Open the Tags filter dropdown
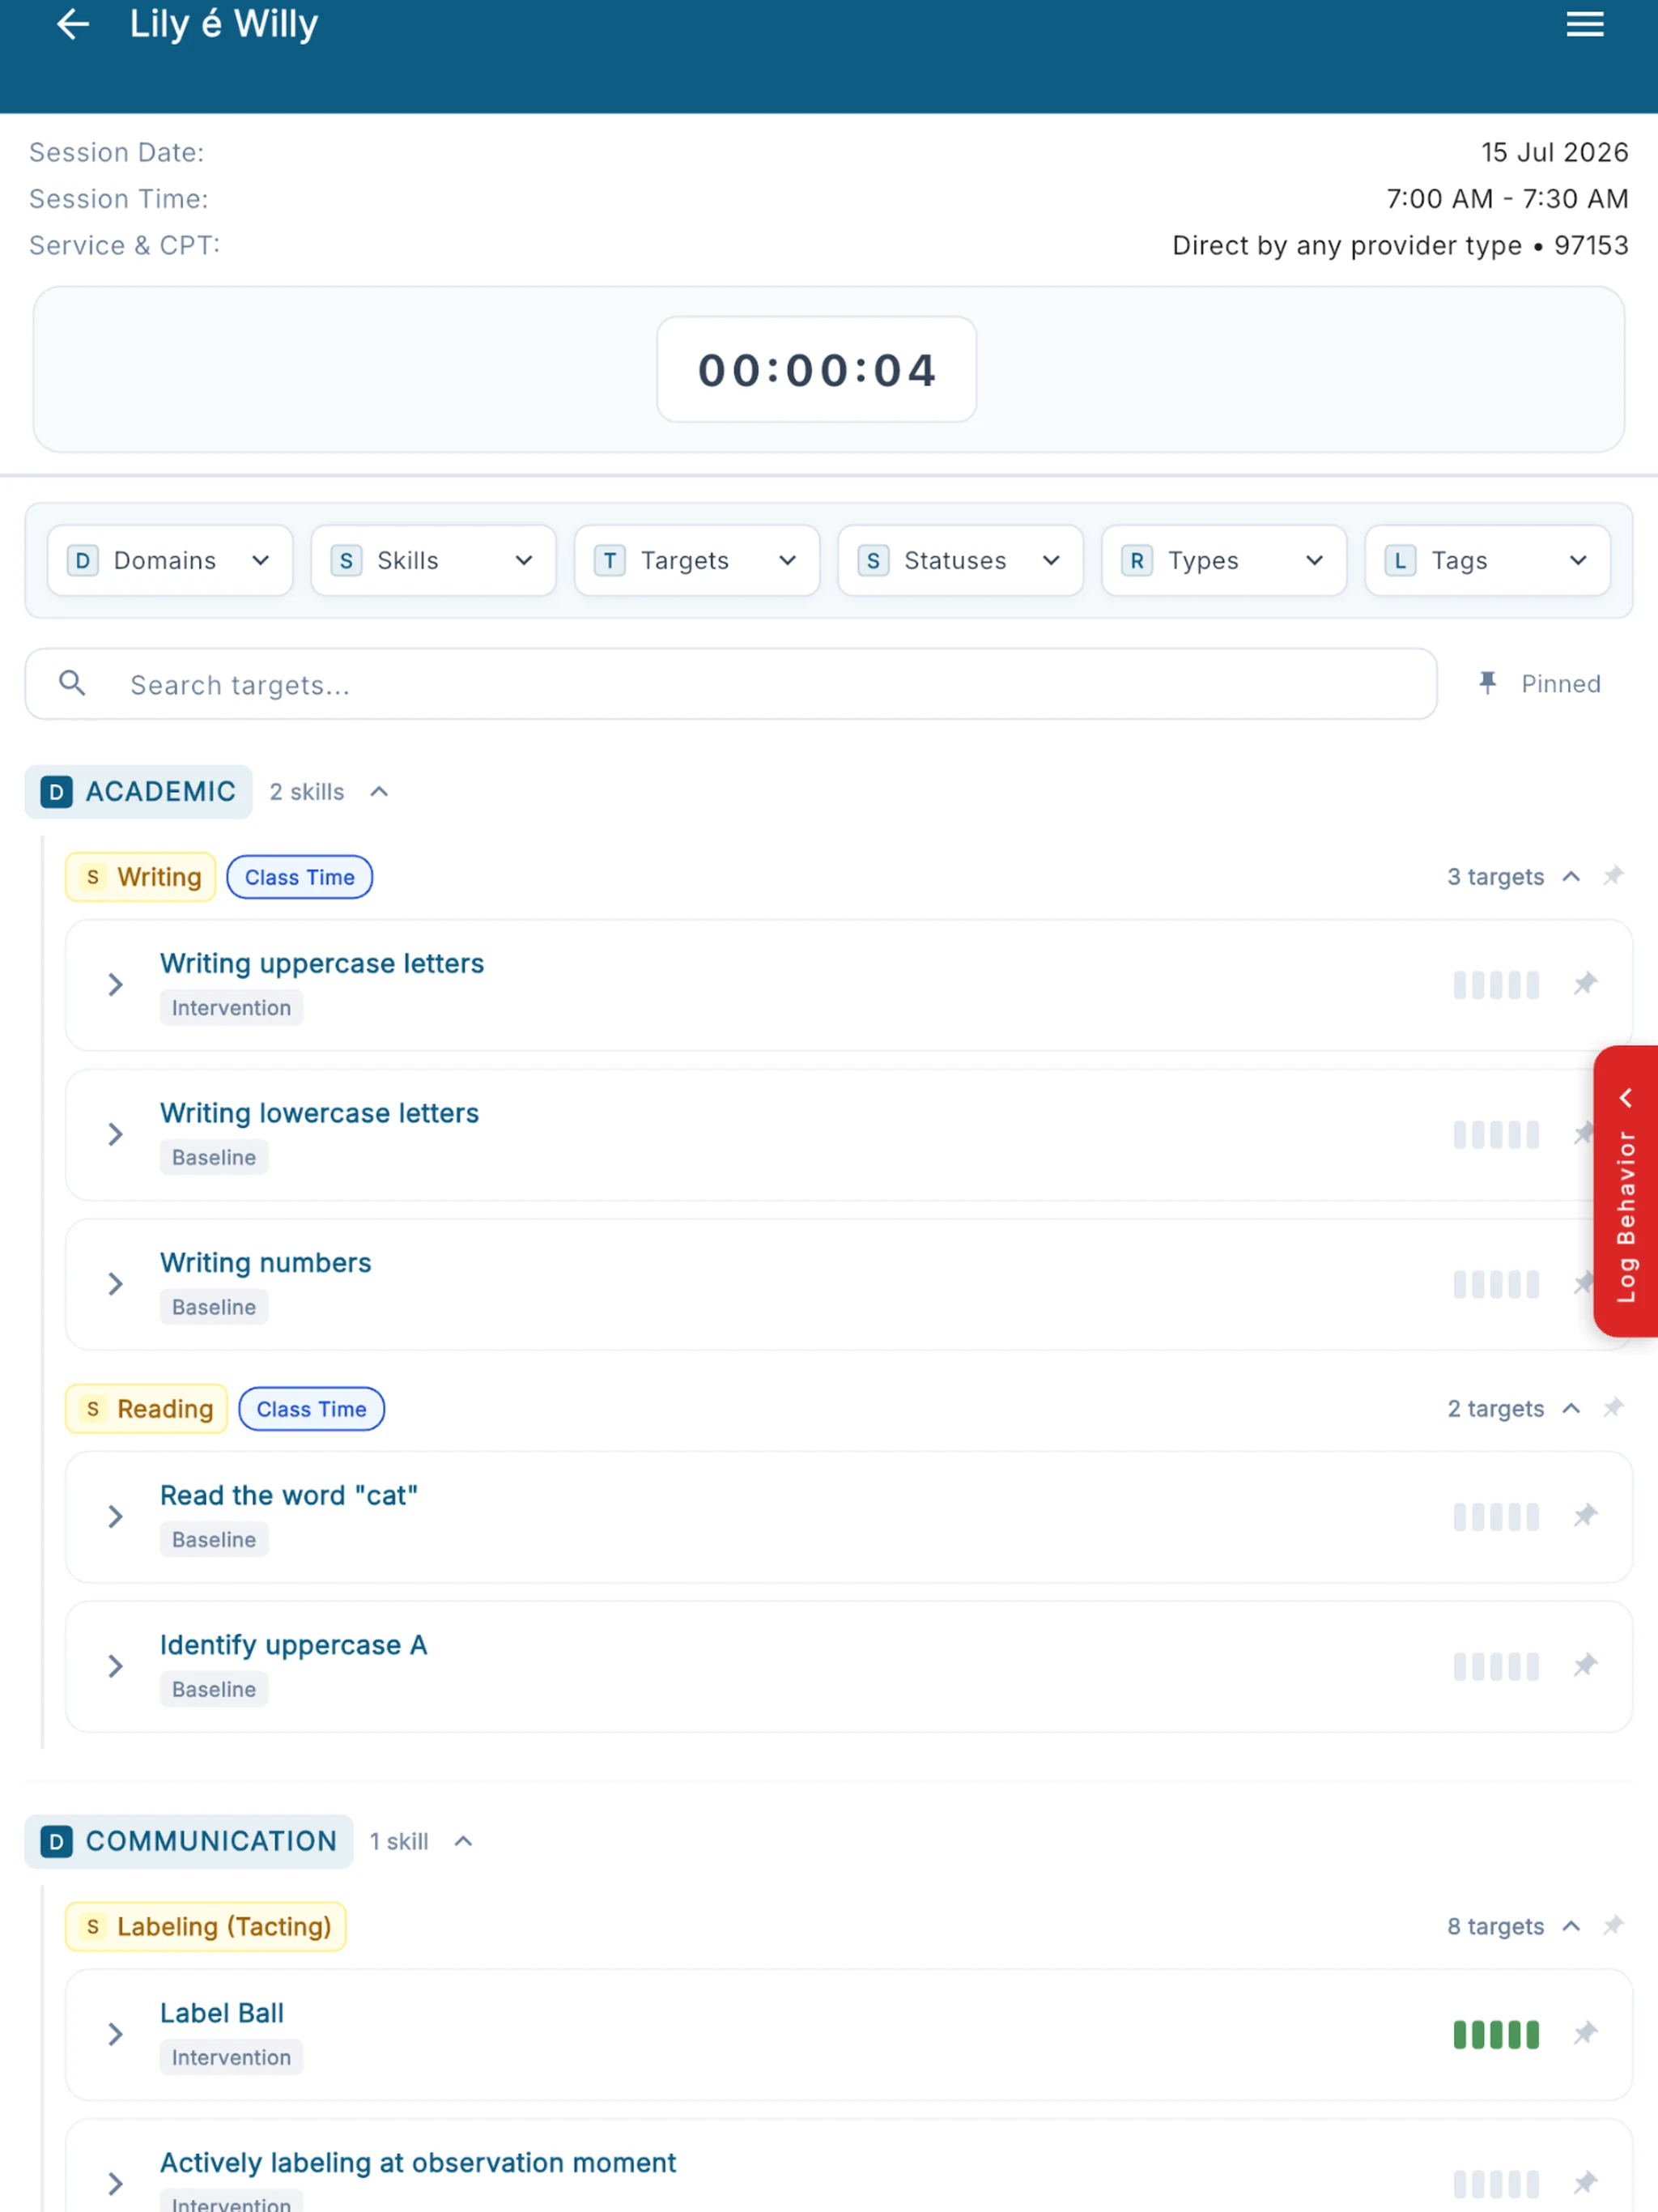1658x2212 pixels. 1487,561
